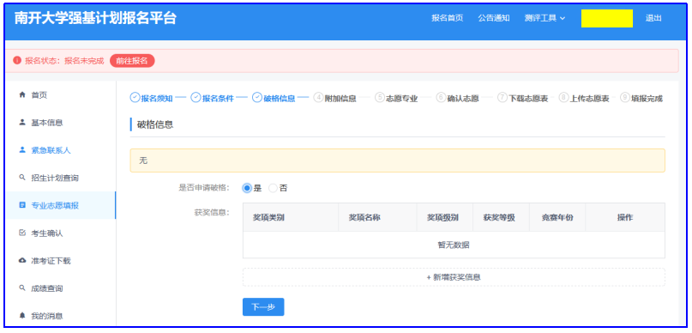The width and height of the screenshot is (692, 333).
Task: Click the bell icon beside 我的消息
Action: pyautogui.click(x=22, y=316)
